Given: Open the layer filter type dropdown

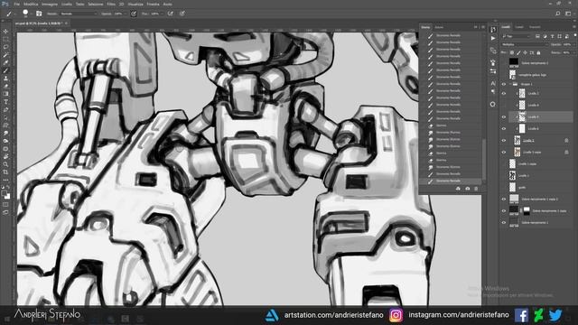Looking at the screenshot, I should 517,36.
